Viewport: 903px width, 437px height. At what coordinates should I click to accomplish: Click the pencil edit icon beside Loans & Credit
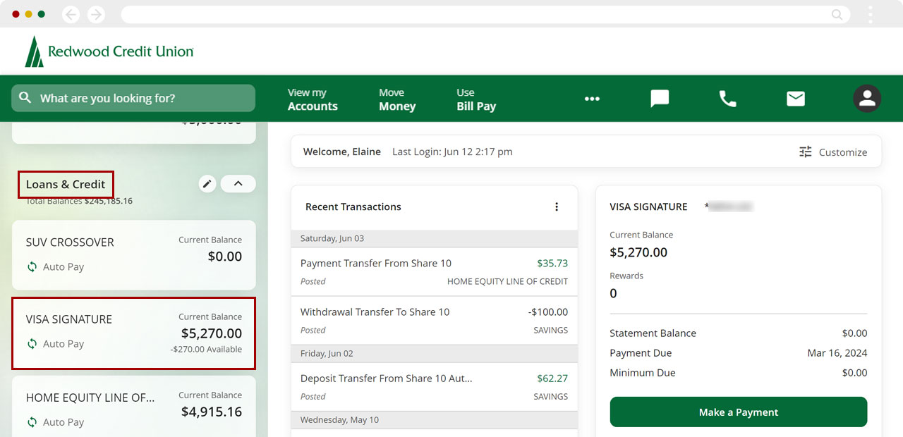pos(207,184)
